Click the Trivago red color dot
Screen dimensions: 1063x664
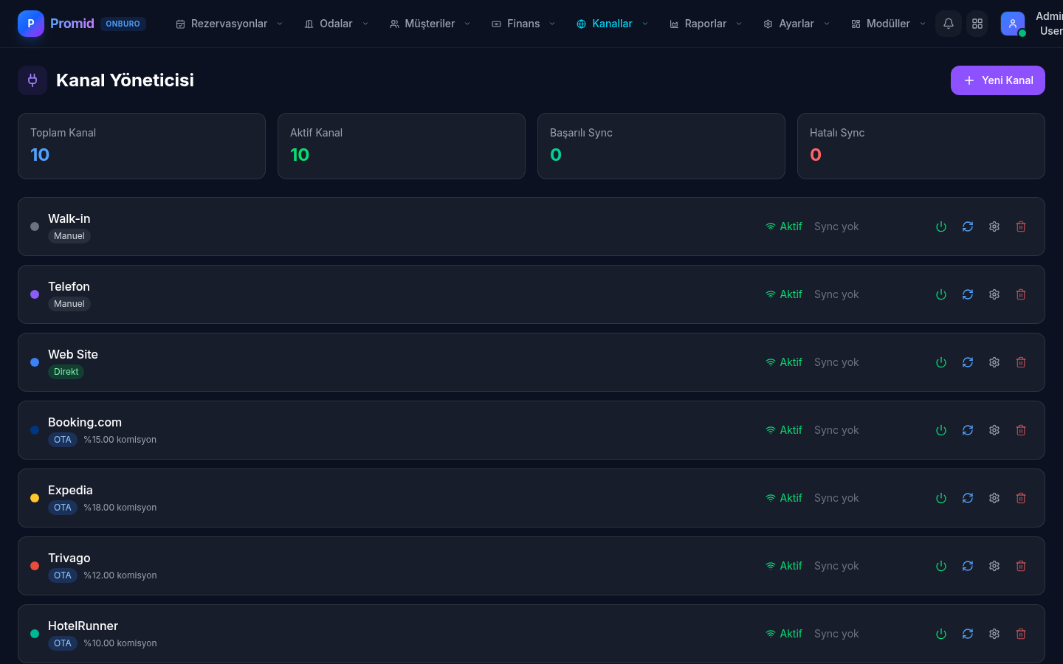(x=35, y=566)
